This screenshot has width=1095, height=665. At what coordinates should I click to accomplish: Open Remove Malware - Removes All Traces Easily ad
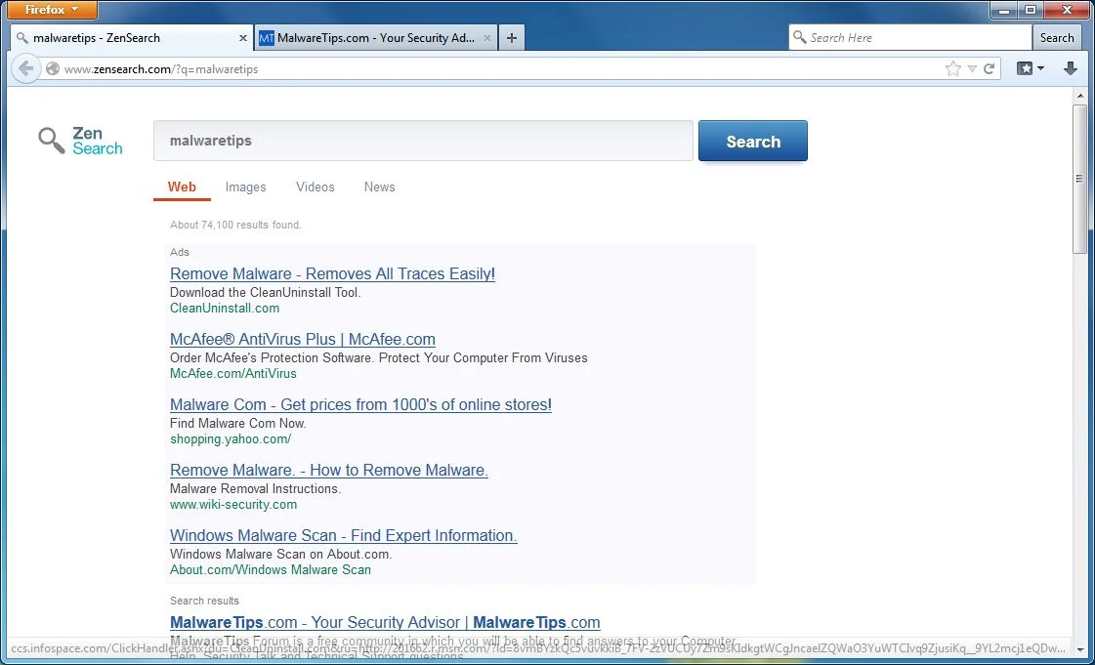332,273
